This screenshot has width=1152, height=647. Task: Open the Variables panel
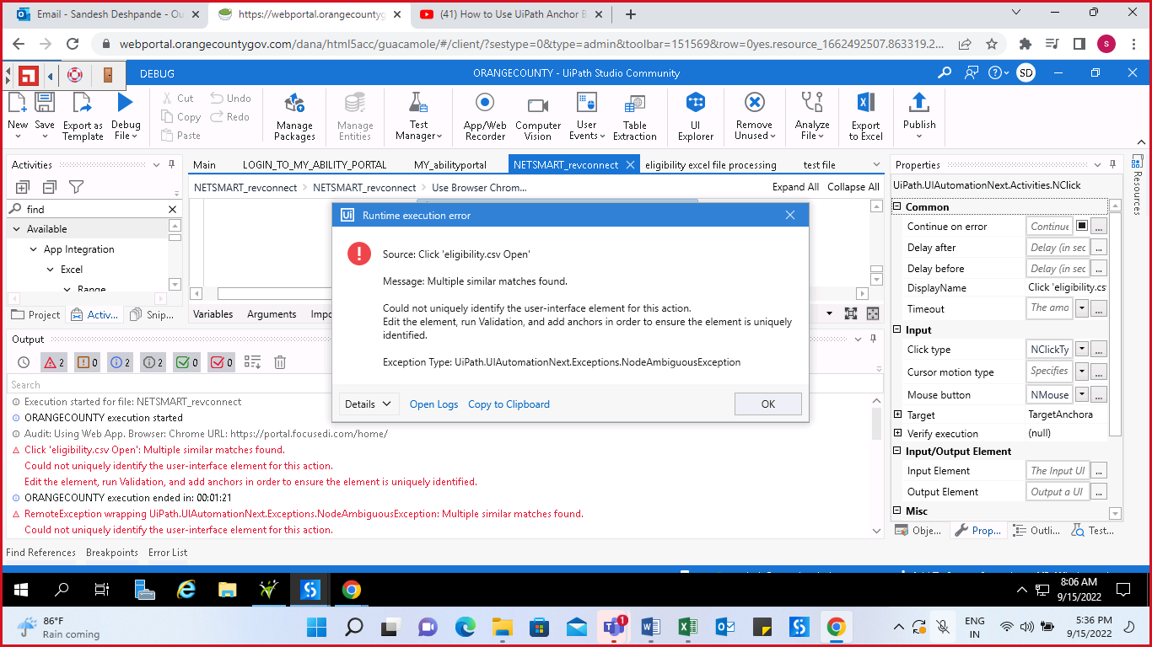pyautogui.click(x=213, y=314)
